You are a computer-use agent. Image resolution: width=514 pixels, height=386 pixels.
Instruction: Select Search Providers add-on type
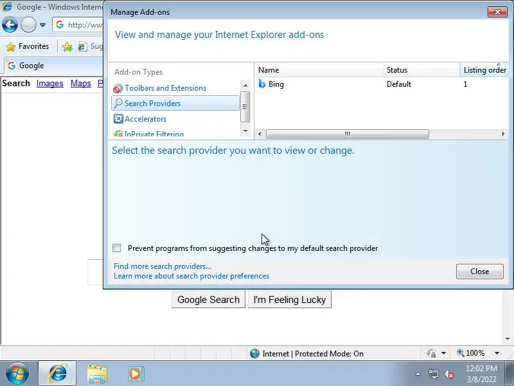(175, 104)
